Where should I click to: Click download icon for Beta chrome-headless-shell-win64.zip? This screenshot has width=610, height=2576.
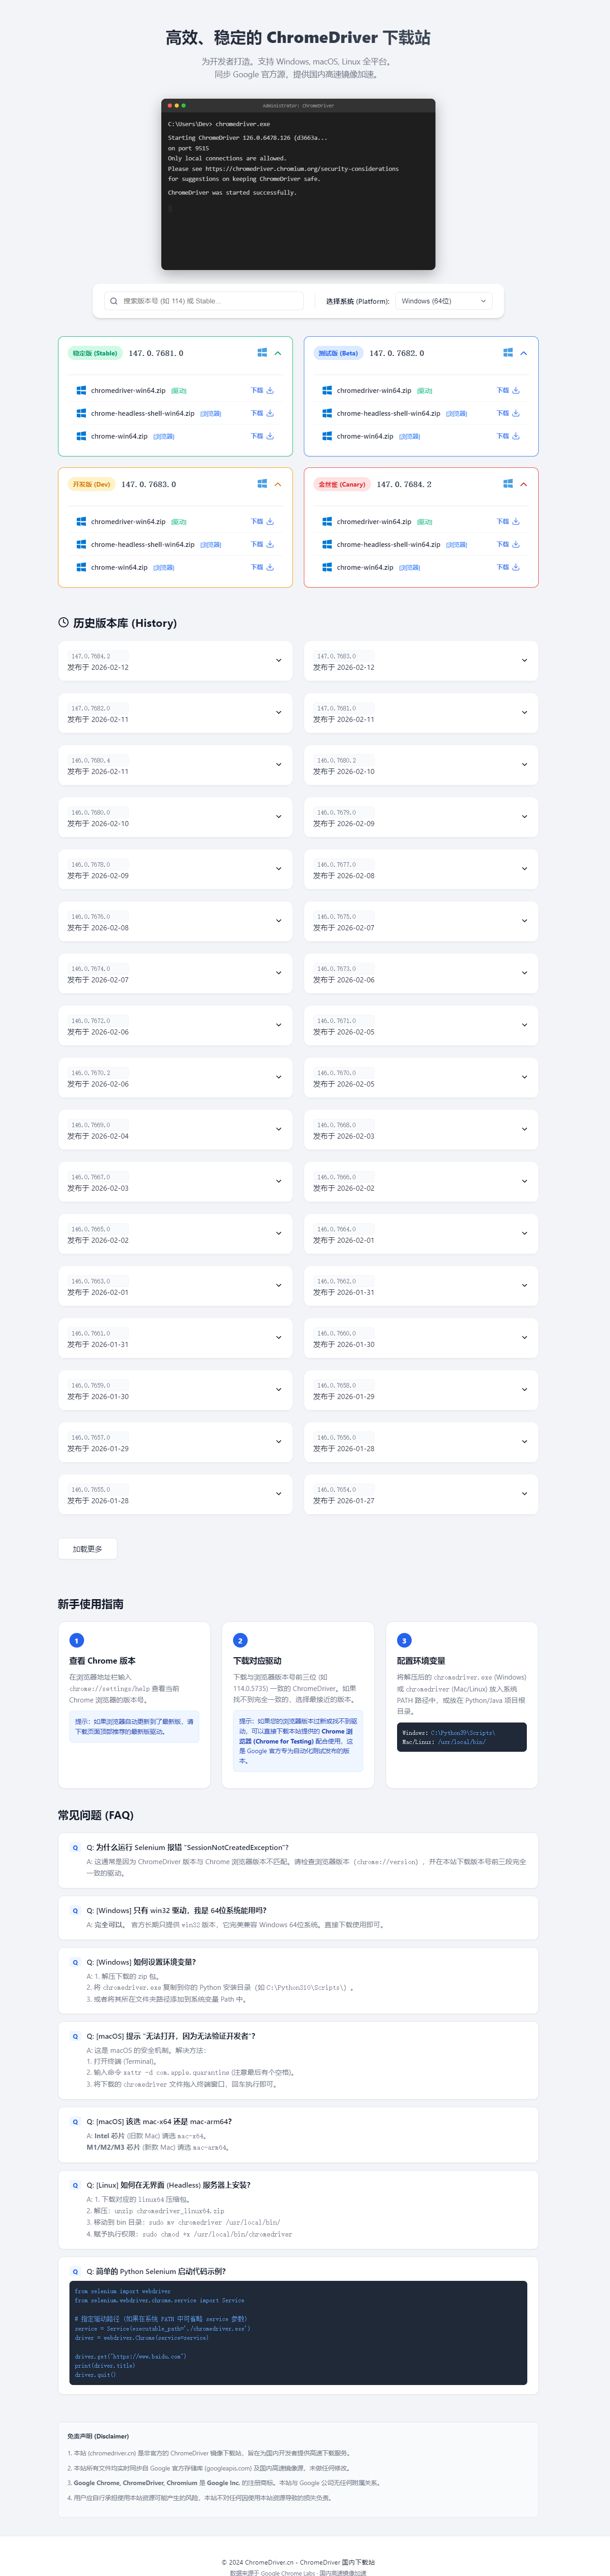coord(516,413)
